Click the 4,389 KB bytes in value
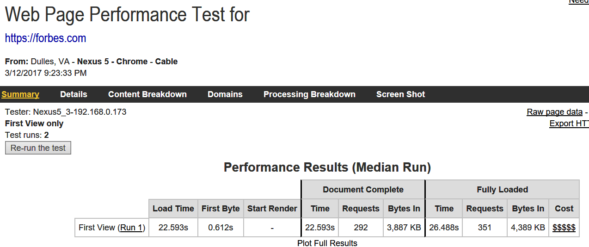Image resolution: width=589 pixels, height=247 pixels. 528,228
